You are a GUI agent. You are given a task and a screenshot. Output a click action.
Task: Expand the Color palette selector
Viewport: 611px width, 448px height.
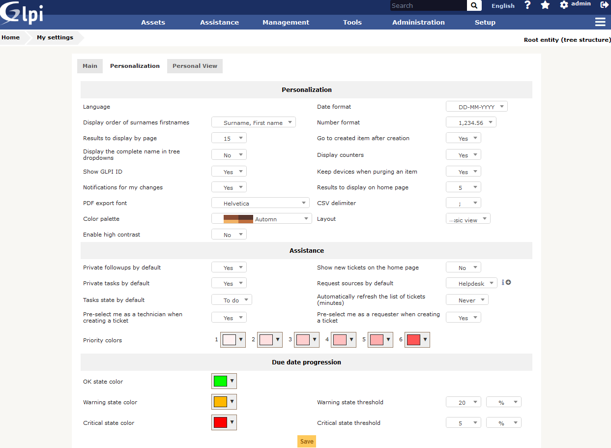coord(261,218)
